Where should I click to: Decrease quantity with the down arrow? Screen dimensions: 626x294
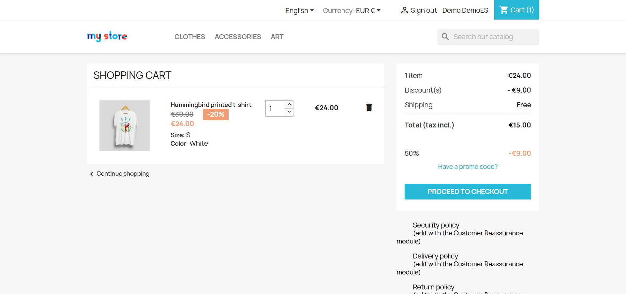(x=289, y=112)
